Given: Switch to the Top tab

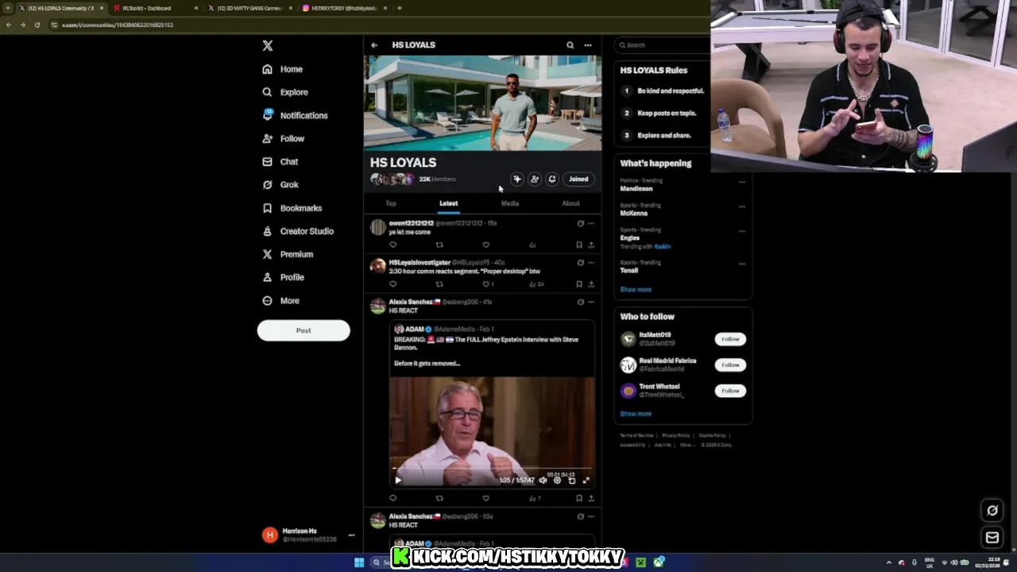Looking at the screenshot, I should tap(391, 203).
